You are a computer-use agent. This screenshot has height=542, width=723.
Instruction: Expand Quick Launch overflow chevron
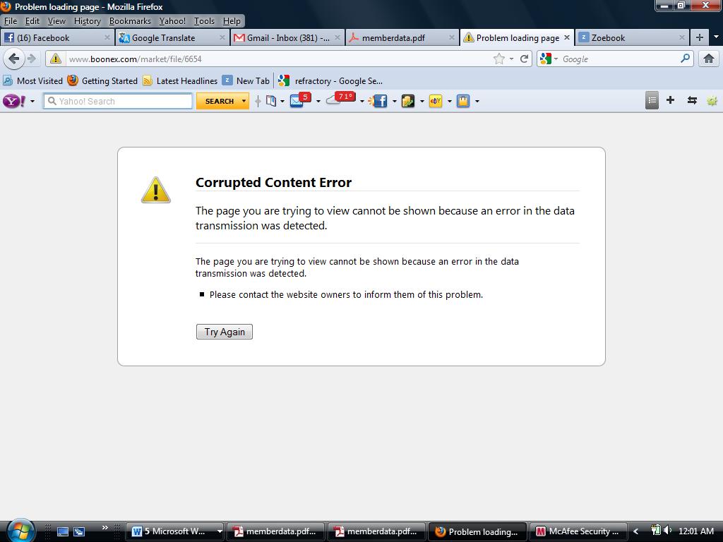coord(105,527)
